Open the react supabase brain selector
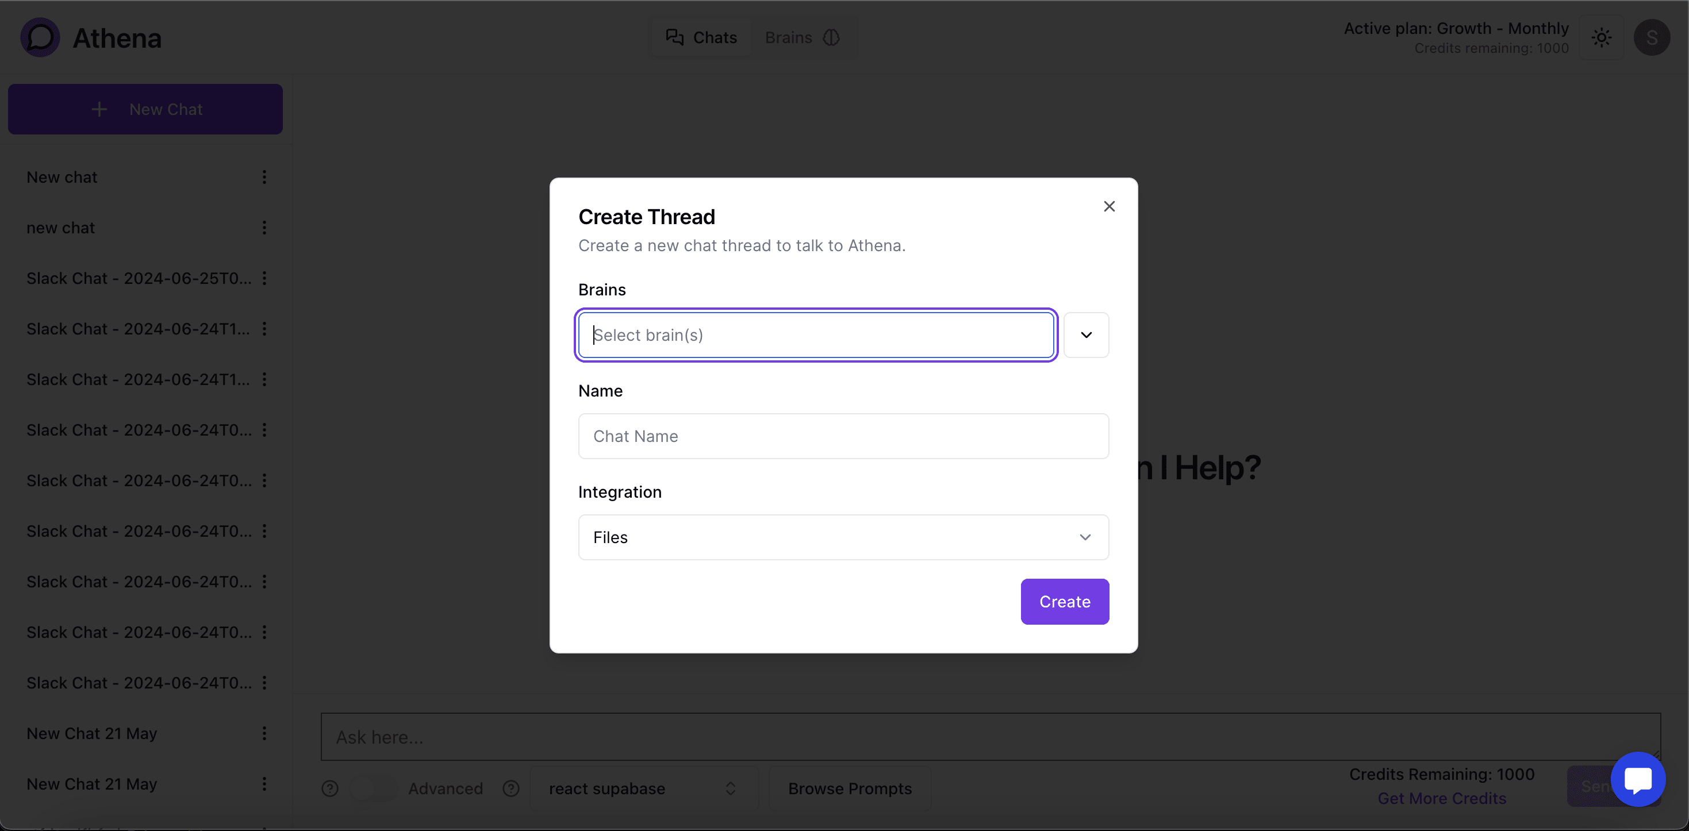The image size is (1689, 831). click(x=643, y=788)
